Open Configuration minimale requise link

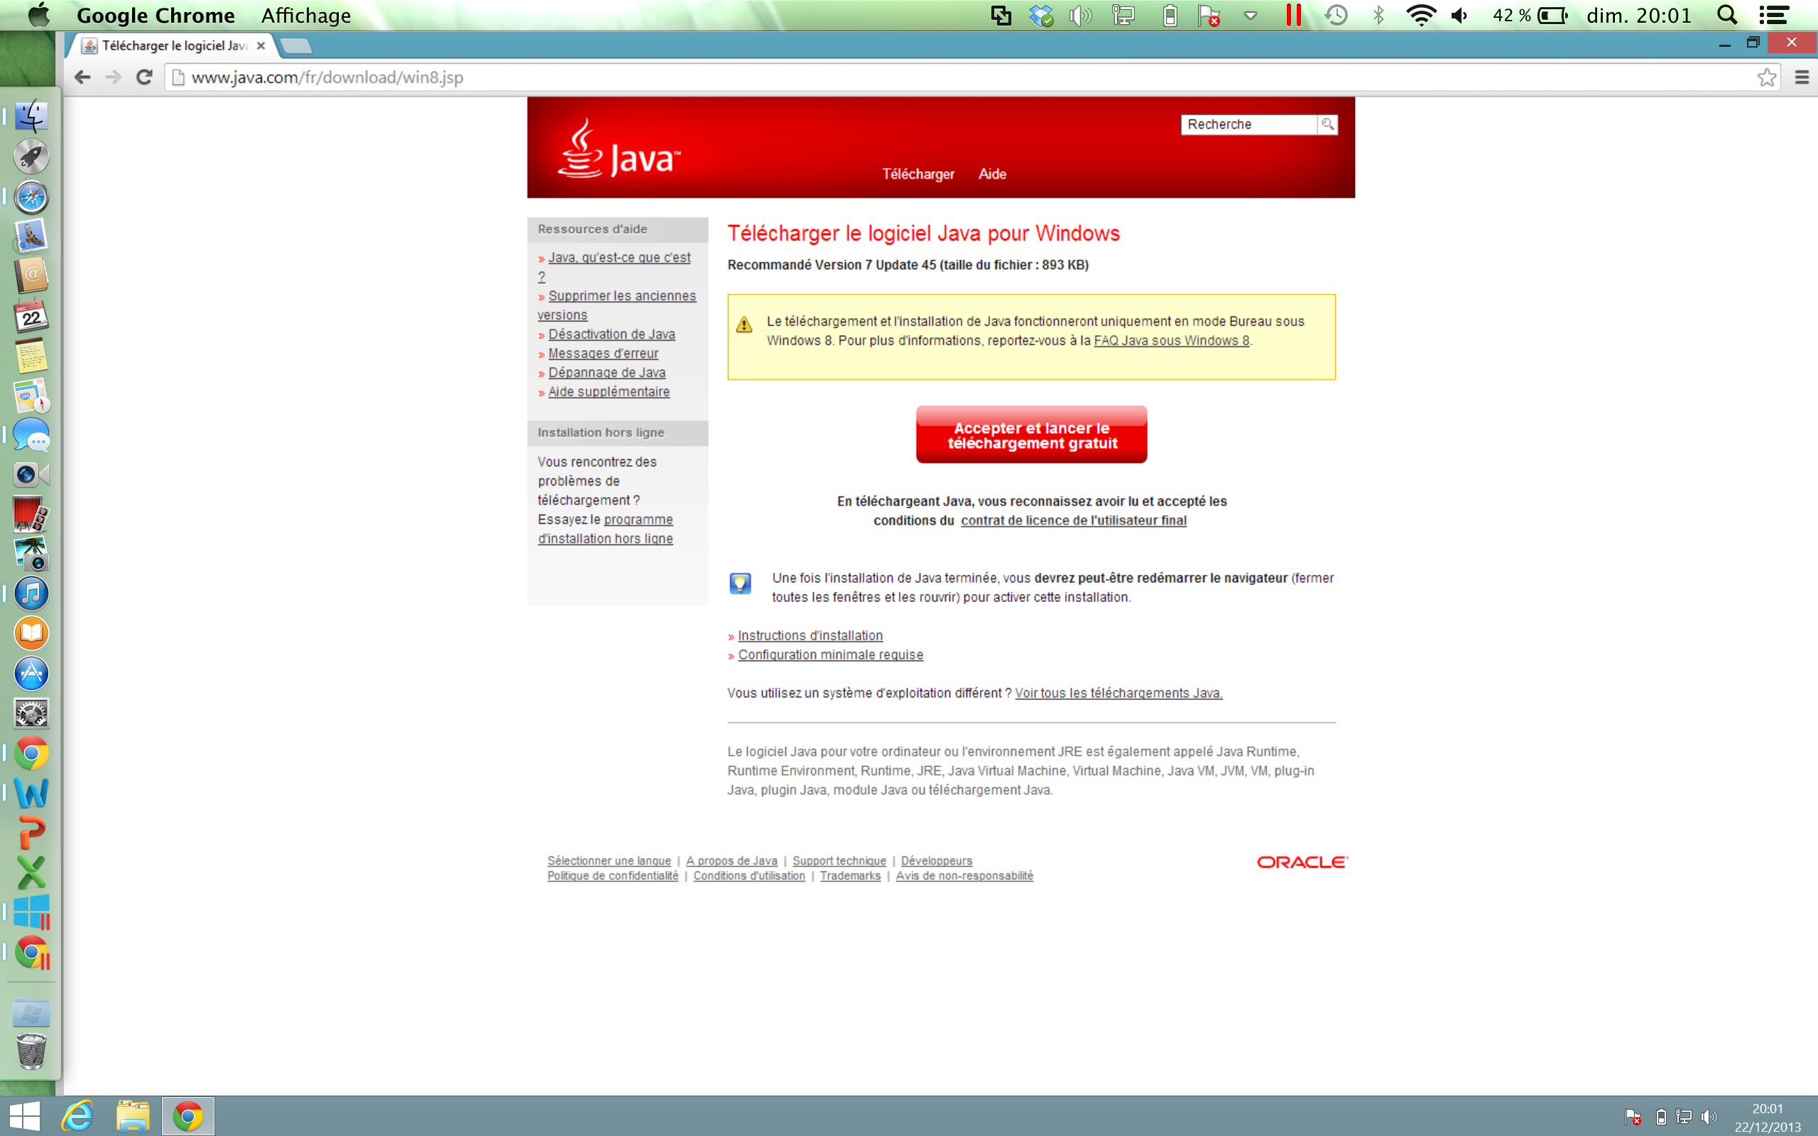830,655
